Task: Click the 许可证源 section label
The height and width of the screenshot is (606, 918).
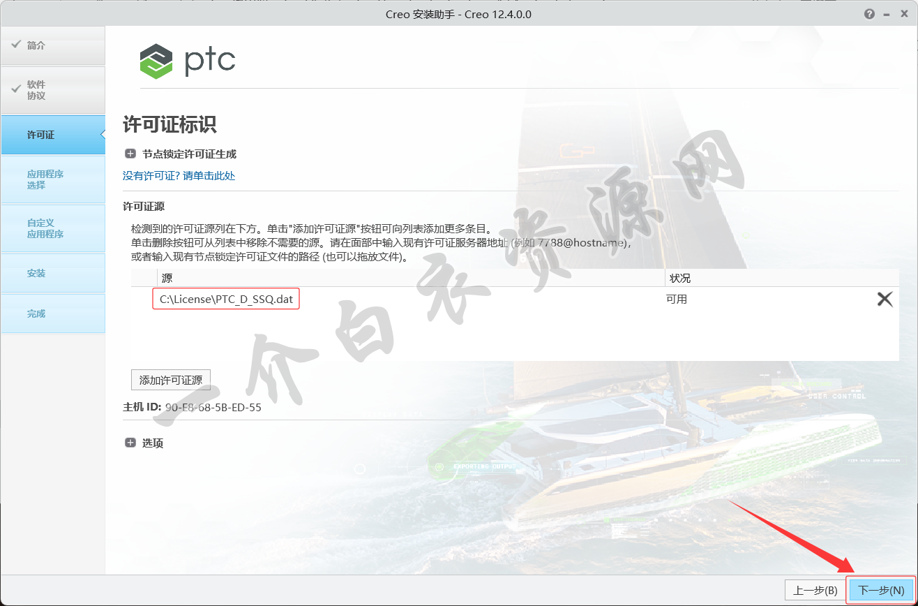Action: tap(144, 207)
